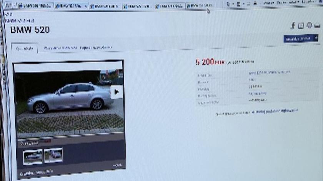This screenshot has height=181, width=323.
Task: Click the home icon in browser toolbar
Action: tap(228, 4)
